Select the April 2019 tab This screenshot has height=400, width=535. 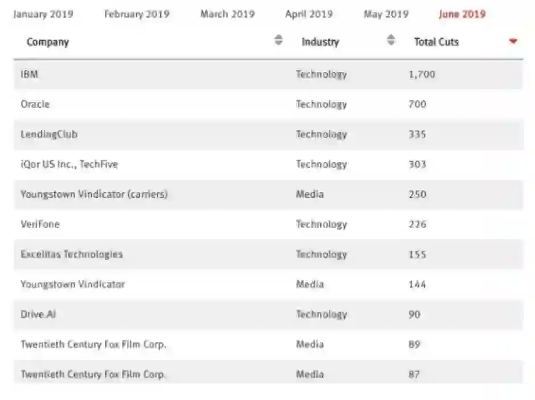pos(309,14)
